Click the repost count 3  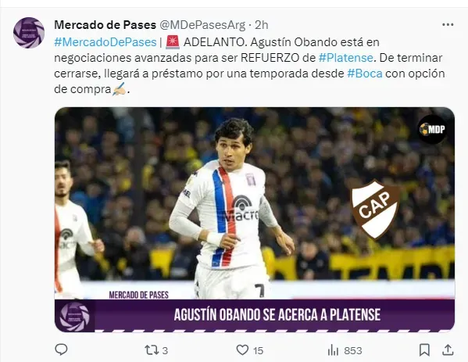[x=165, y=350]
